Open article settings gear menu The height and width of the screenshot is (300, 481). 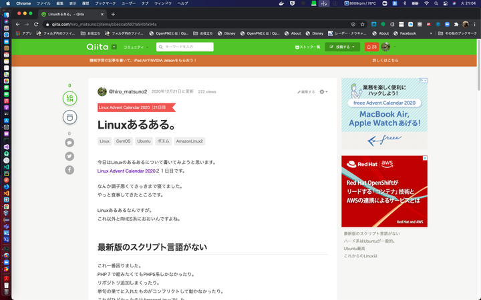click(323, 91)
